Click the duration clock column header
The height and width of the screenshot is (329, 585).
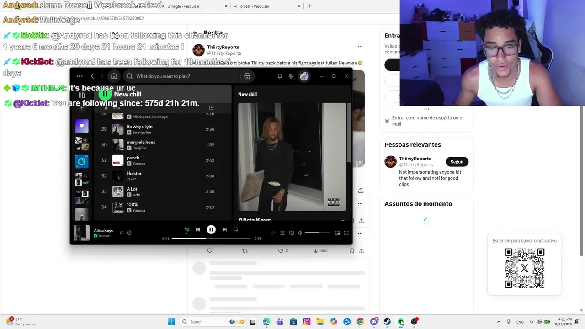211,108
